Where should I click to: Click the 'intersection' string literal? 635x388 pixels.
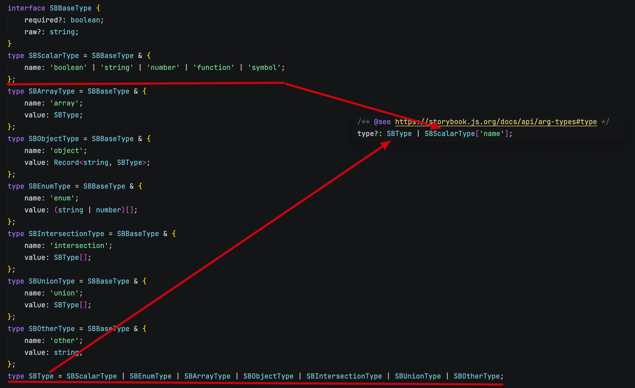pos(79,246)
